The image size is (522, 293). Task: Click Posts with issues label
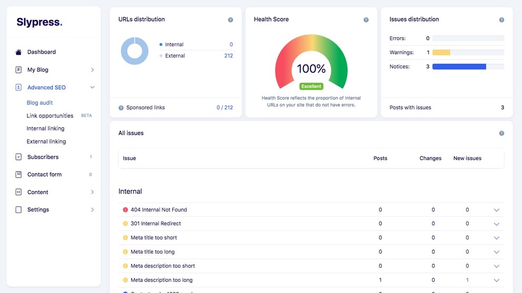click(x=410, y=107)
